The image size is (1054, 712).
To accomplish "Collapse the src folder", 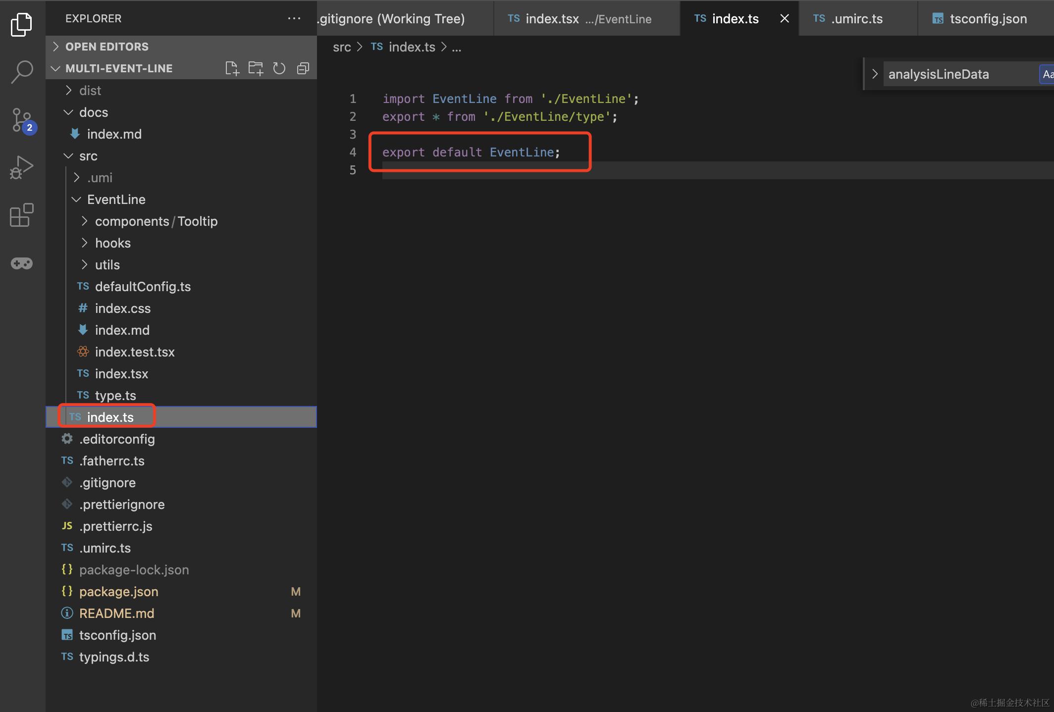I will coord(181,155).
